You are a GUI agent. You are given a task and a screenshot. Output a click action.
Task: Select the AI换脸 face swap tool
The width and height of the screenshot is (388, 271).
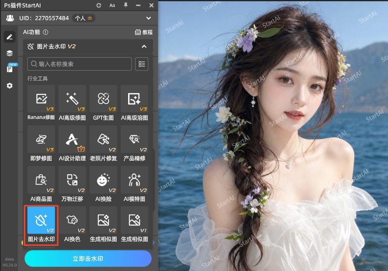pos(103,180)
